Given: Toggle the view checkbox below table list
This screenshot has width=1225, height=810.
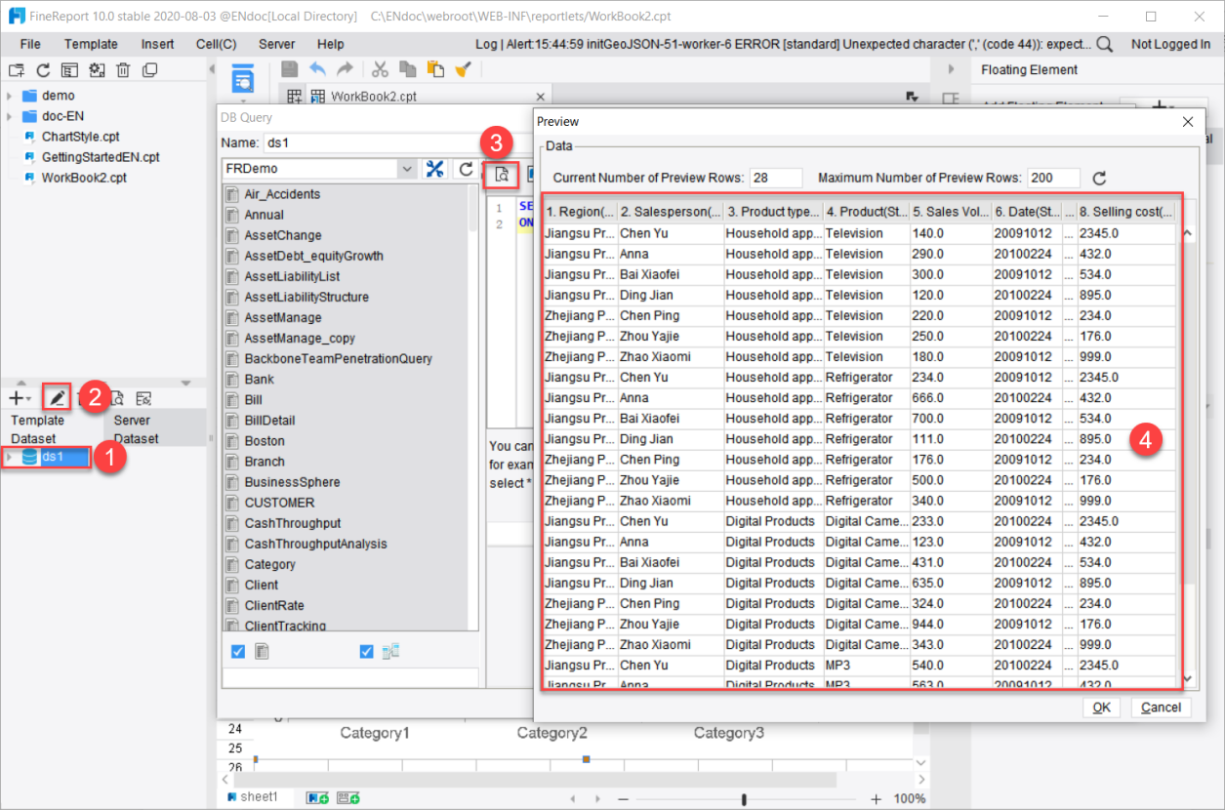Looking at the screenshot, I should pyautogui.click(x=367, y=651).
